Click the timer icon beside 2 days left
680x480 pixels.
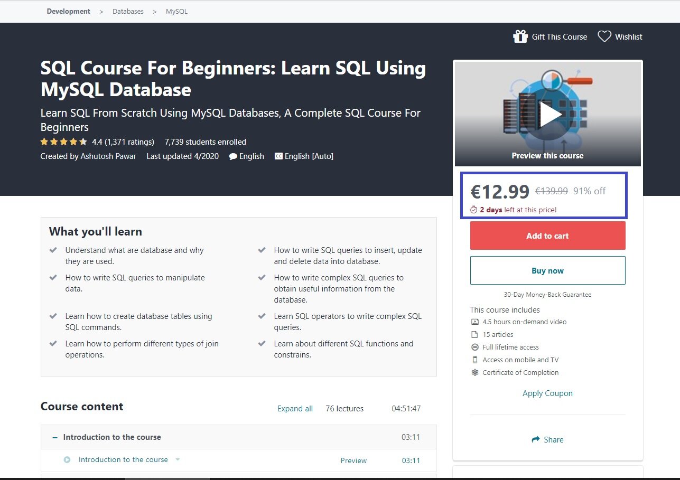[474, 210]
